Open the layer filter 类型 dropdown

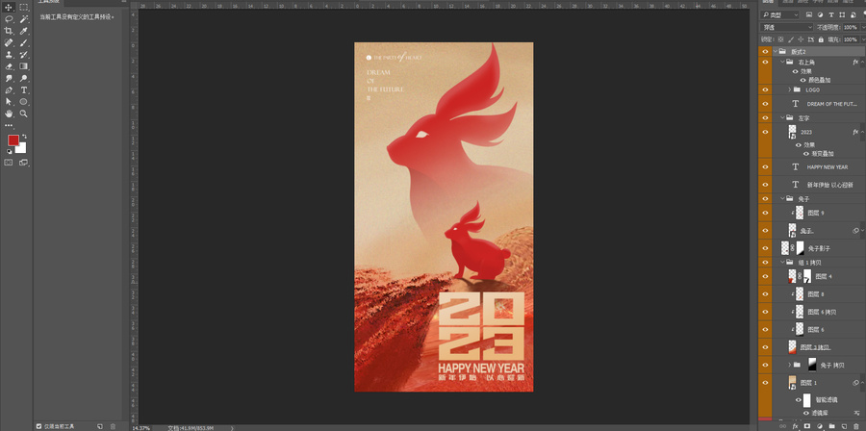coord(779,14)
